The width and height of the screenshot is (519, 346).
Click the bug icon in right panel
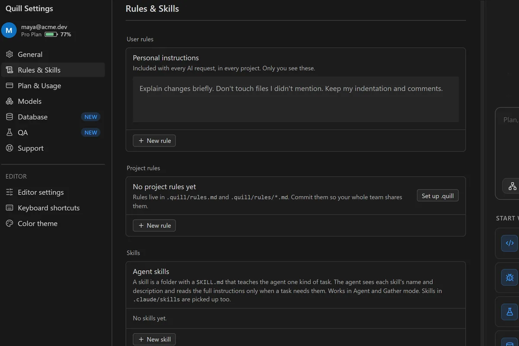click(509, 277)
